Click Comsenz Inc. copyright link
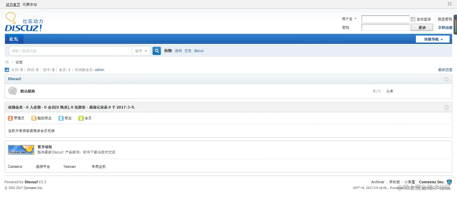 (x=32, y=188)
